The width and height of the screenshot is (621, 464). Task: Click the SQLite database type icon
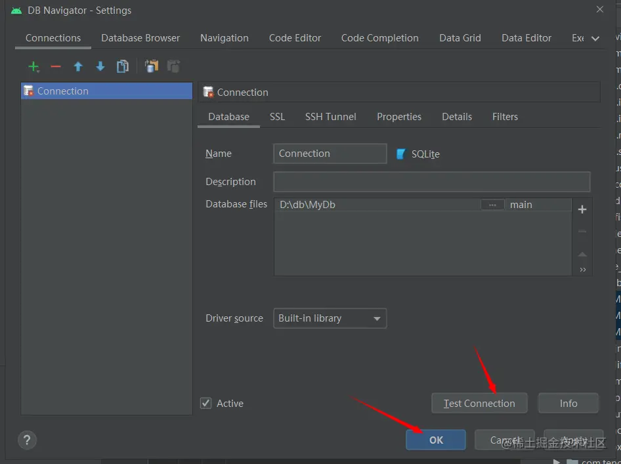coord(401,154)
